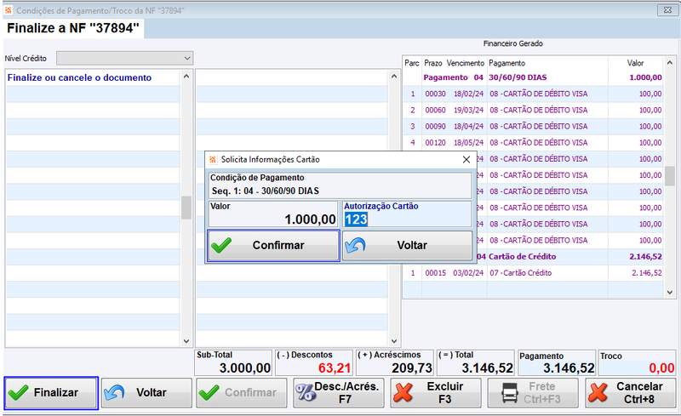Click 'Finalize ou cancele o documento' text
Viewport: 681px width, 416px height.
tap(79, 77)
